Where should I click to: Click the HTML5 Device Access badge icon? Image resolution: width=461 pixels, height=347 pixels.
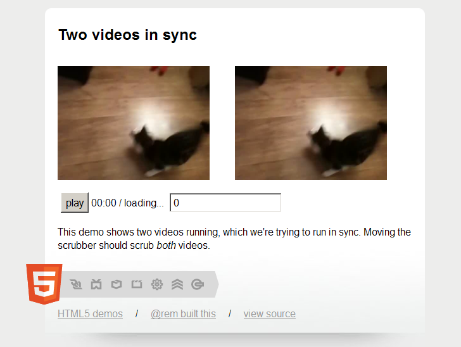(x=96, y=284)
